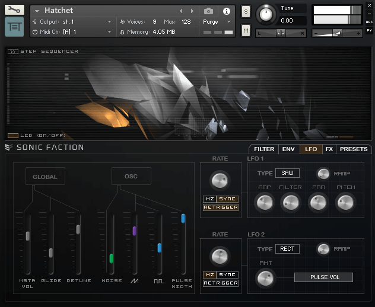Click the LFO 1 FILTER knob
The image size is (375, 307).
click(x=291, y=203)
